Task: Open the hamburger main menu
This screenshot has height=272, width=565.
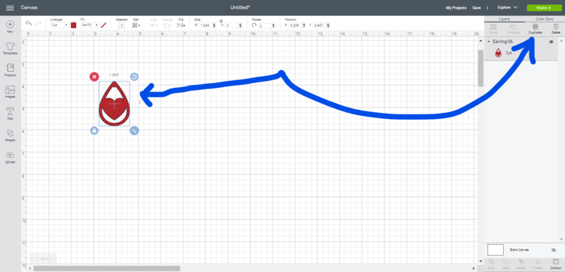Action: 9,8
